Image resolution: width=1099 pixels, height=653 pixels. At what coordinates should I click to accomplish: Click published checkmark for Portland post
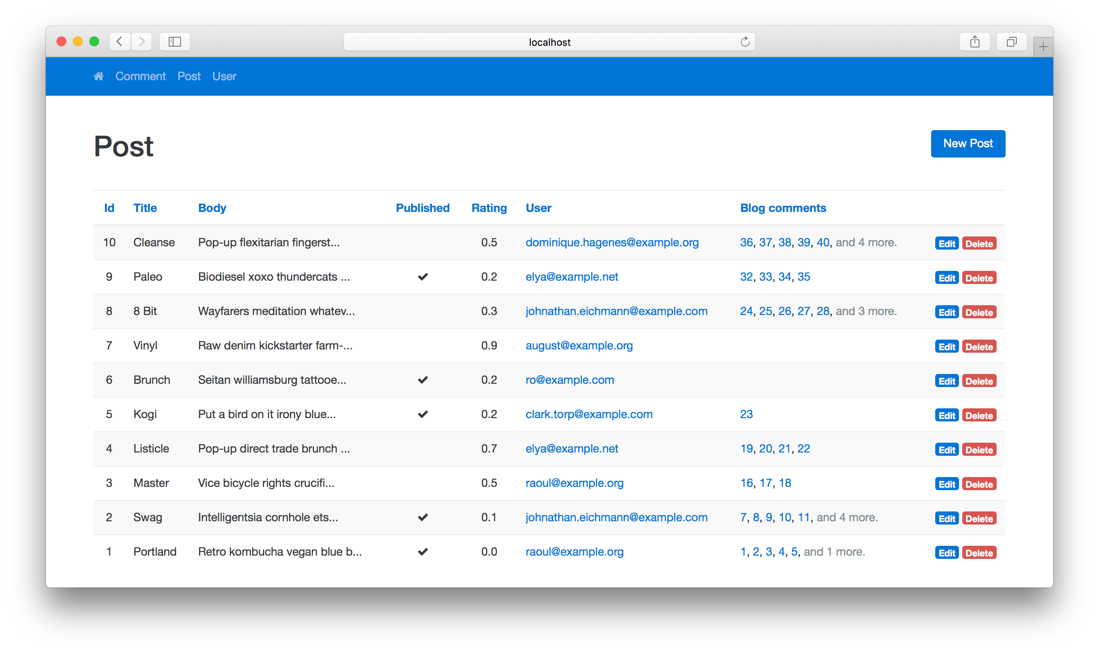click(423, 552)
